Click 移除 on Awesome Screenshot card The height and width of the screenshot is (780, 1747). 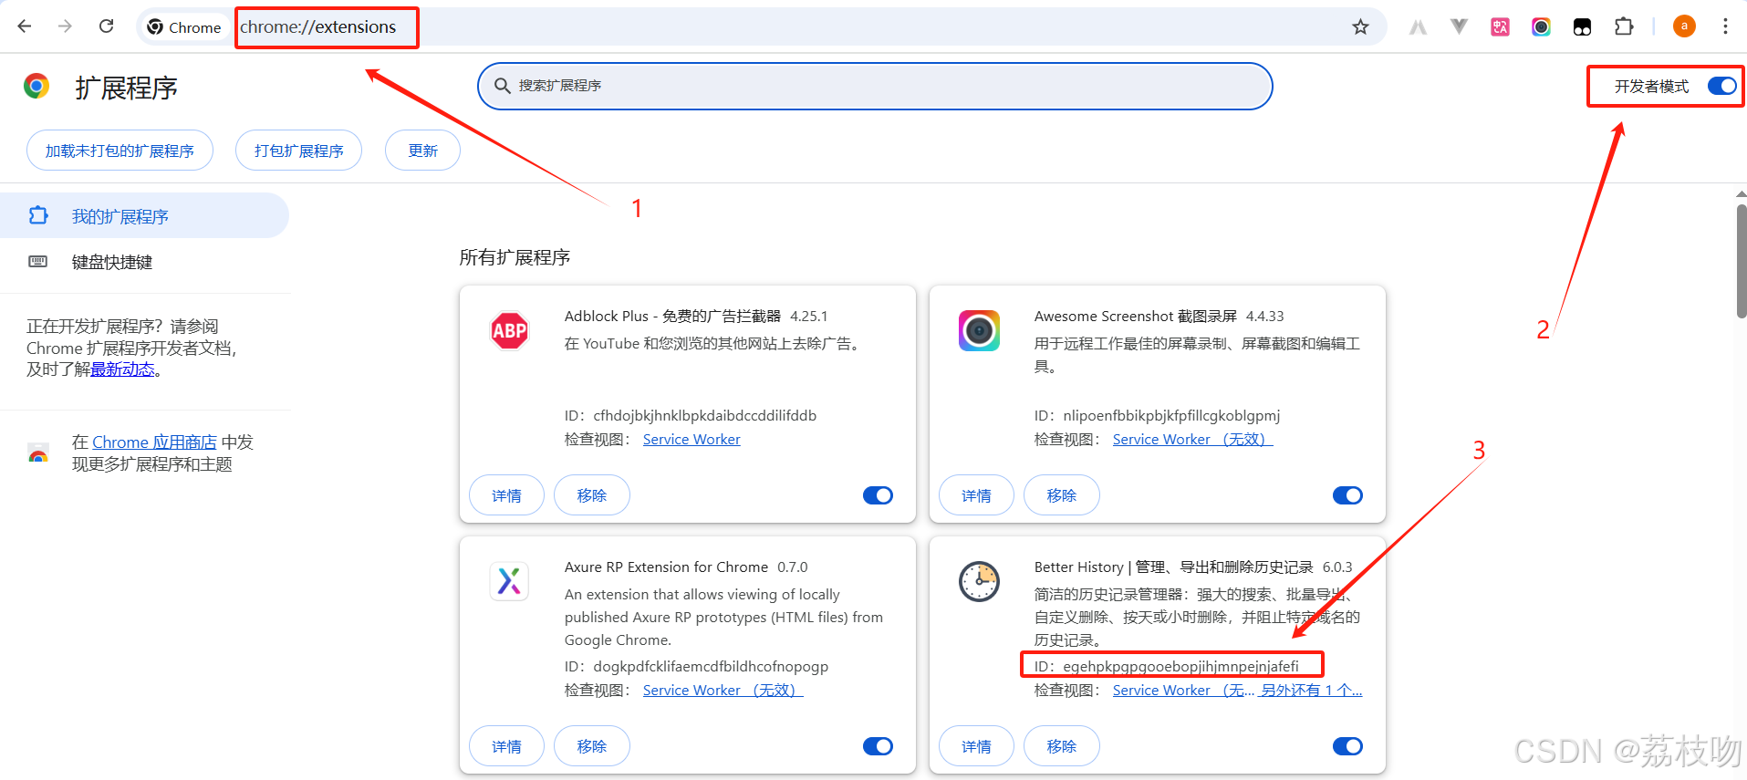pyautogui.click(x=1061, y=495)
